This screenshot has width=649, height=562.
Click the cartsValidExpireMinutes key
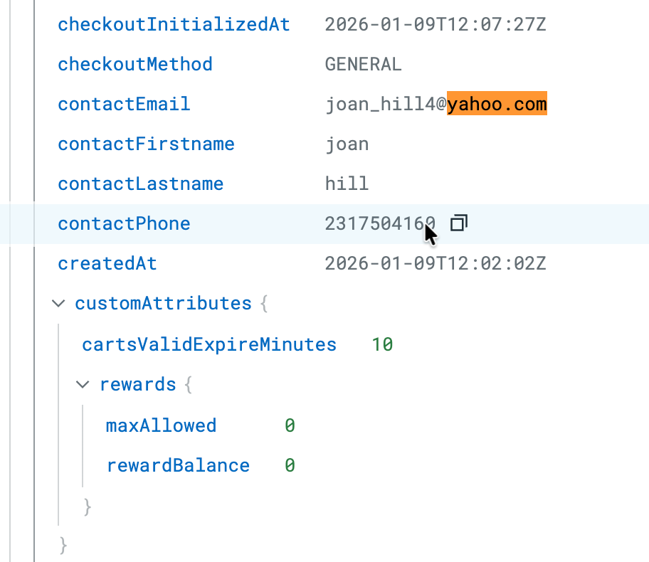pyautogui.click(x=209, y=344)
